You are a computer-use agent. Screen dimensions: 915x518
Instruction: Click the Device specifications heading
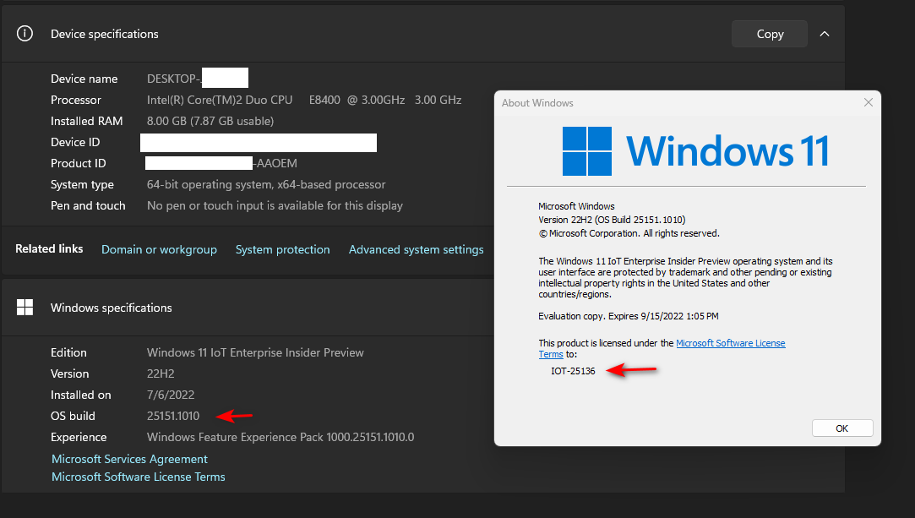click(x=105, y=34)
